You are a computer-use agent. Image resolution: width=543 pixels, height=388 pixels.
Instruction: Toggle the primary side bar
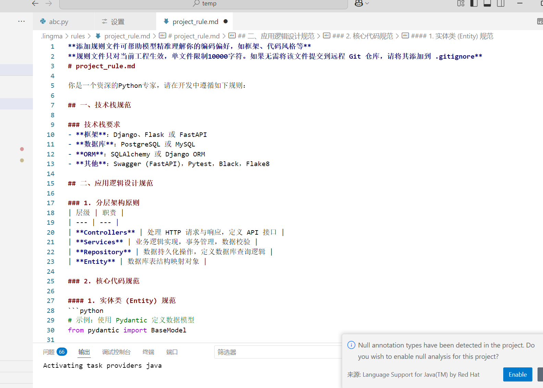(474, 3)
